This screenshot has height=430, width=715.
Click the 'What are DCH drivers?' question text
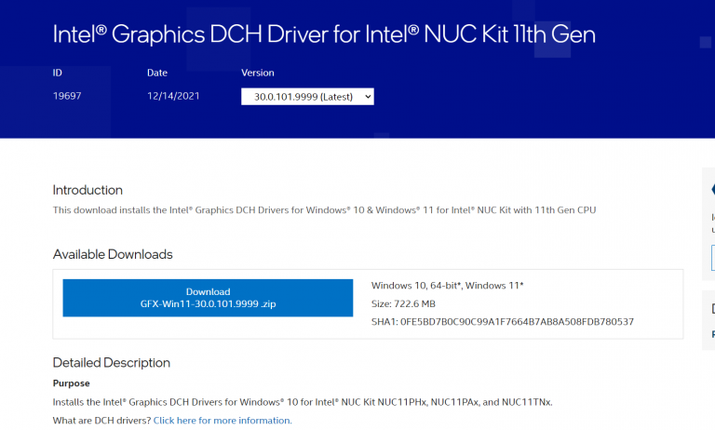[101, 421]
